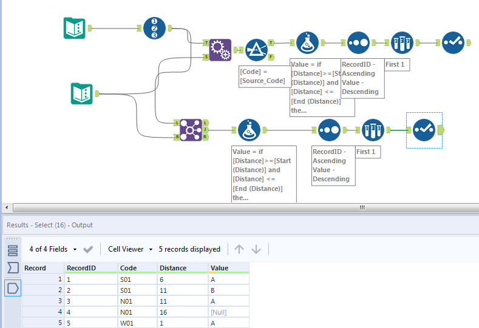This screenshot has height=328, width=479.
Task: Open the '4 of 4 Fields' dropdown
Action: [x=53, y=249]
